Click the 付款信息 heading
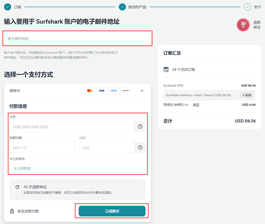265x224 pixels. tap(18, 106)
